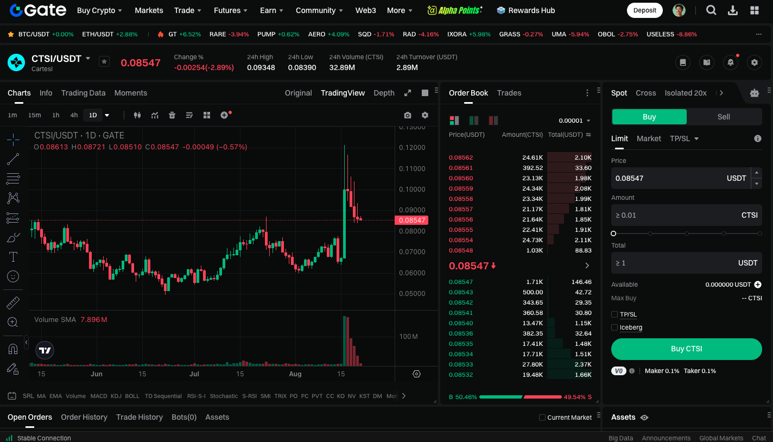Viewport: 773px width, 442px height.
Task: Open more timeframes dropdown next to 1D
Action: coord(107,115)
